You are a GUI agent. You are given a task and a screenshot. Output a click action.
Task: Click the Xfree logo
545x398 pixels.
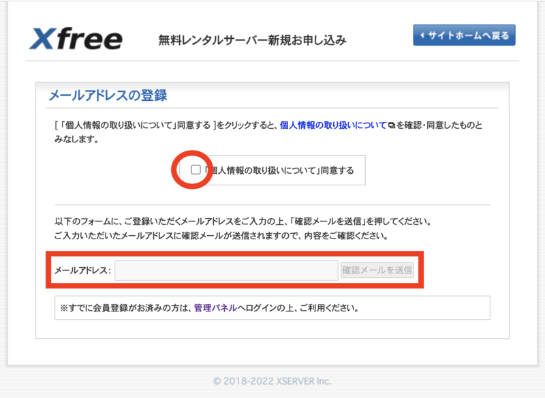(76, 38)
